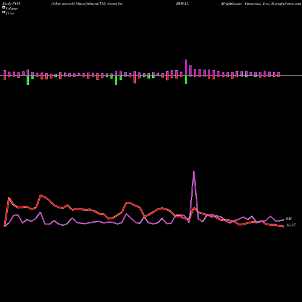Click the '16.87' price value label
Image resolution: width=302 pixels, height=302 pixels.
coord(291,225)
